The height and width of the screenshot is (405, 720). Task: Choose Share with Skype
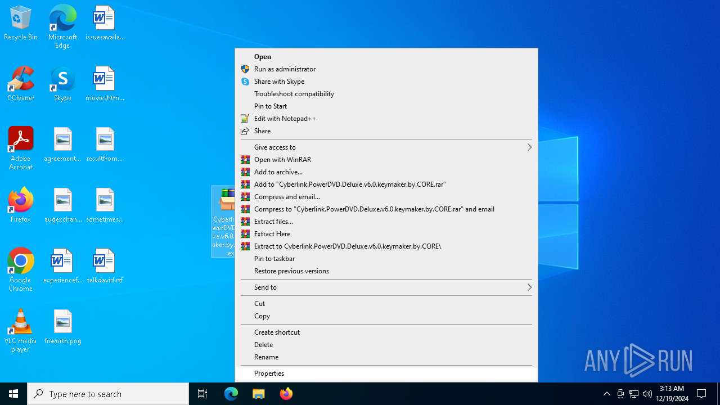(386, 82)
